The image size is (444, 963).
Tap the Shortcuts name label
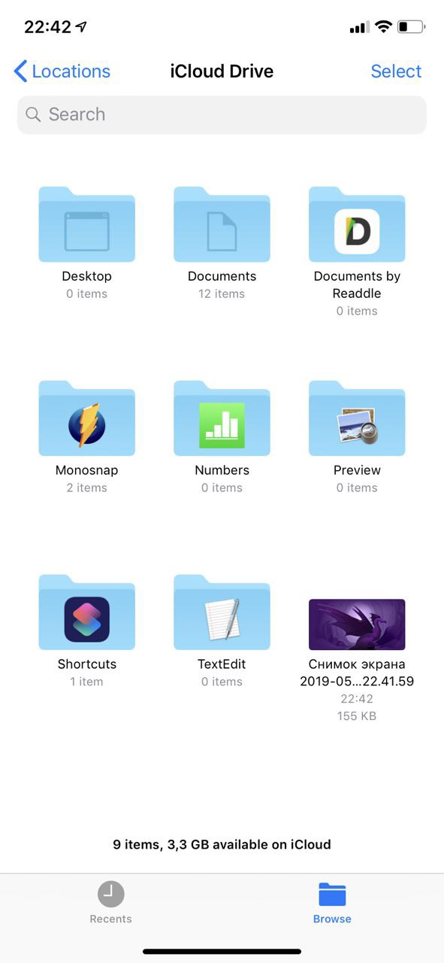coord(86,664)
